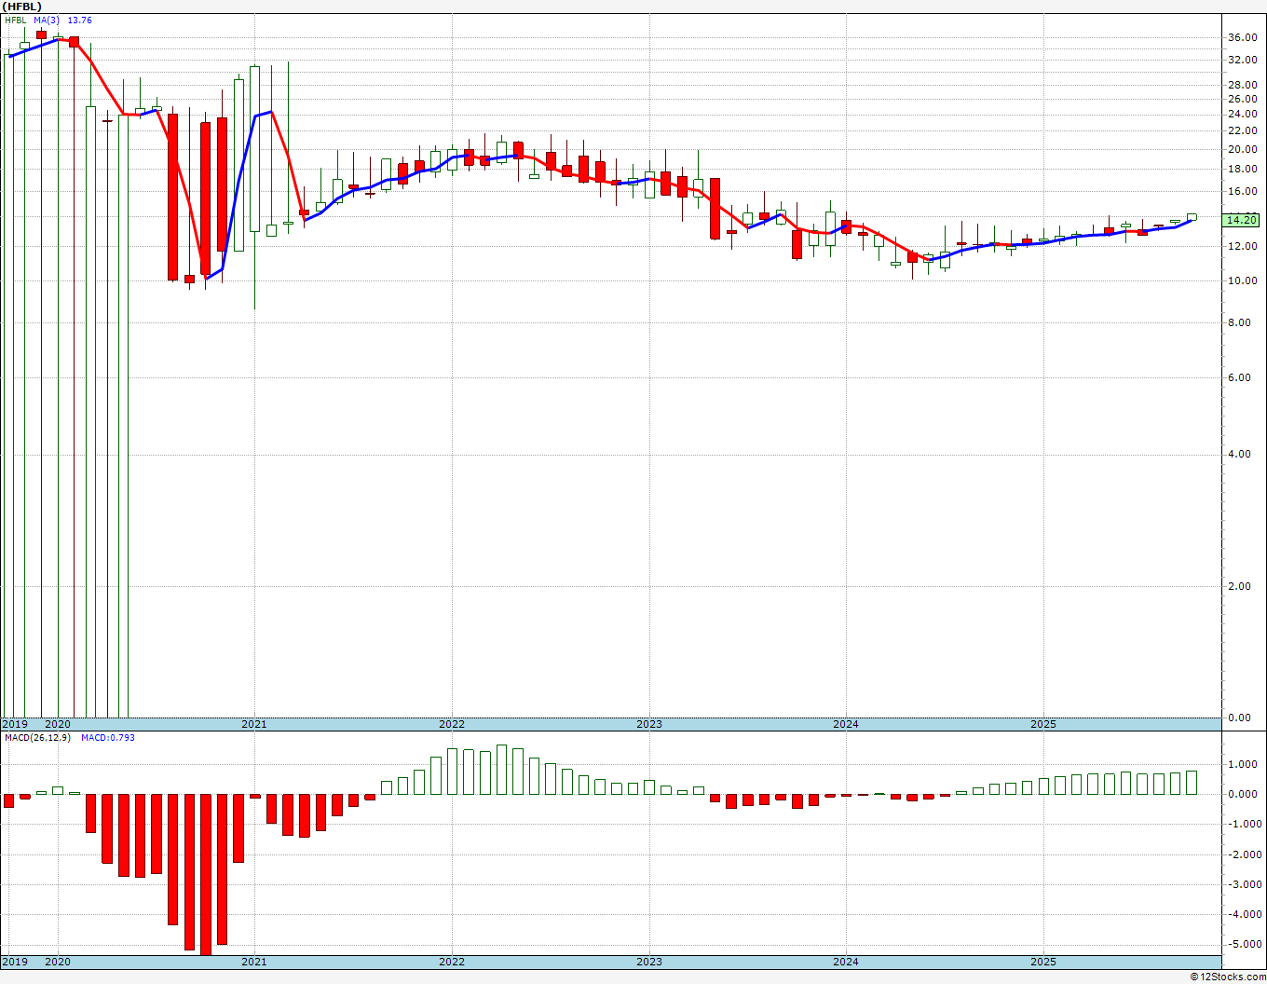
Task: Select 2022 on the price chart time axis
Action: (452, 724)
